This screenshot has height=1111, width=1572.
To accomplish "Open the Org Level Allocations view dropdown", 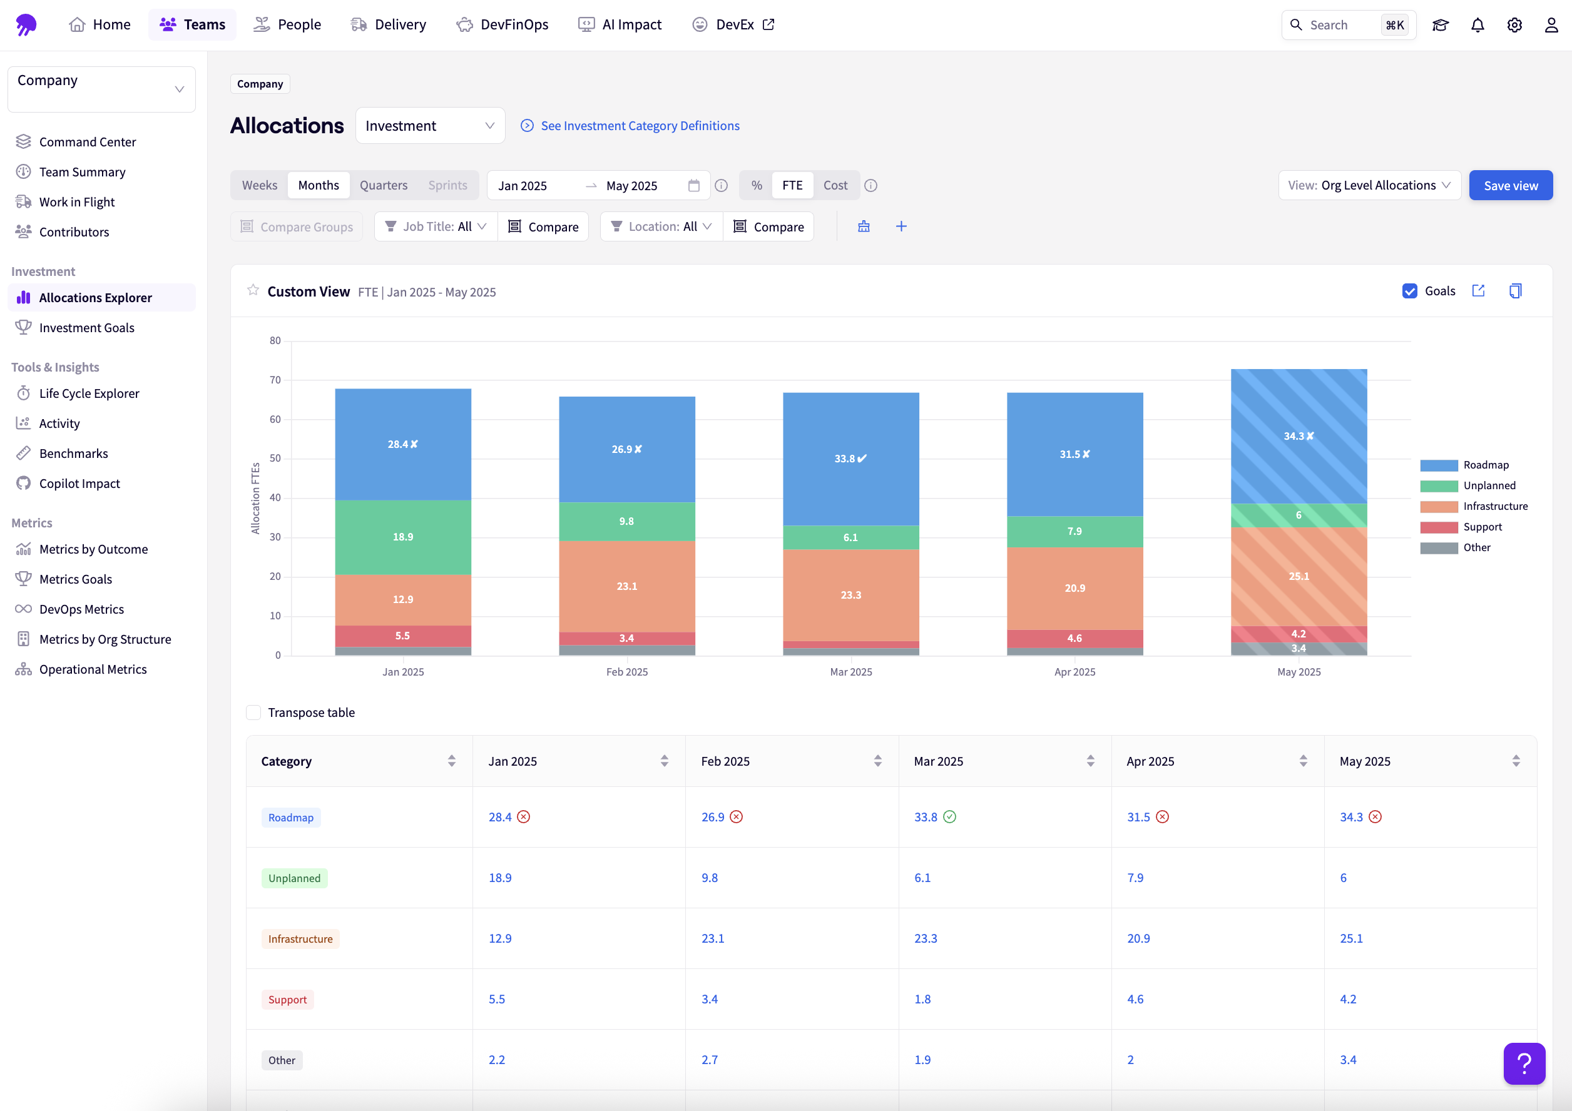I will point(1369,186).
